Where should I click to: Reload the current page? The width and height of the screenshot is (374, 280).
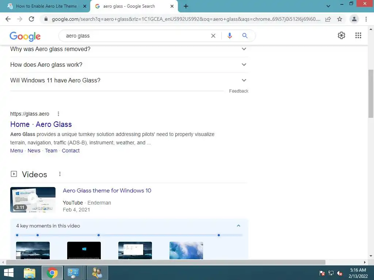tap(31, 19)
